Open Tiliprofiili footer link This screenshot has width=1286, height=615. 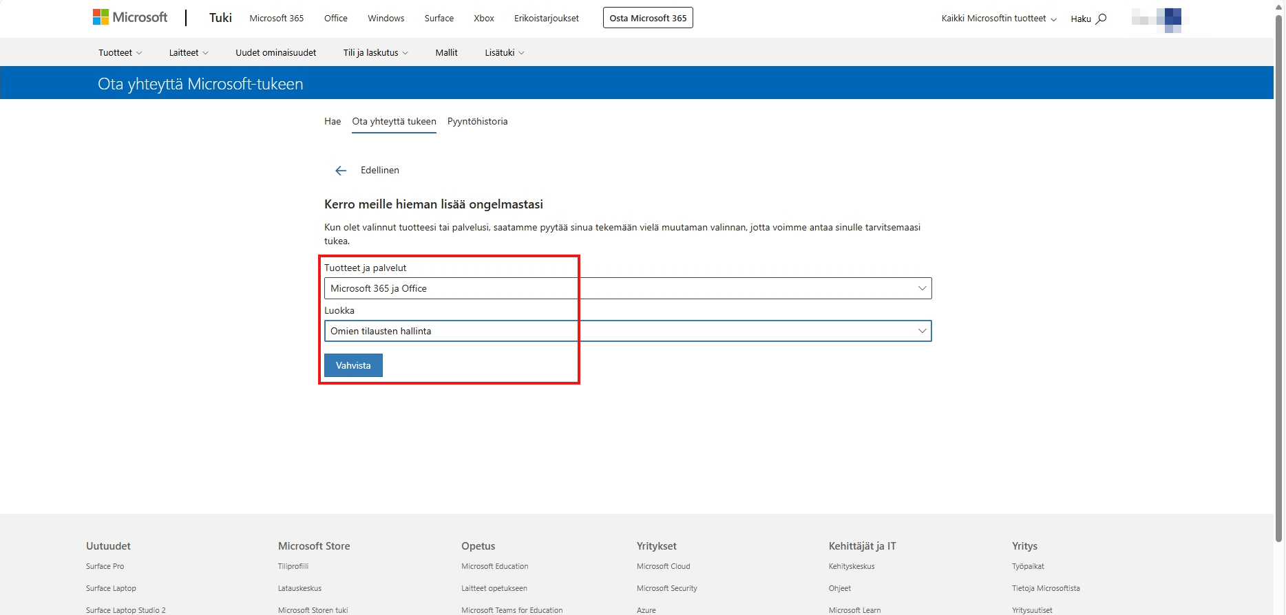(x=293, y=566)
